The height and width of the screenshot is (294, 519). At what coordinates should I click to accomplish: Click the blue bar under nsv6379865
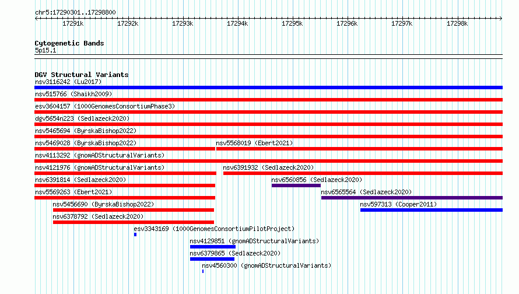(x=212, y=259)
